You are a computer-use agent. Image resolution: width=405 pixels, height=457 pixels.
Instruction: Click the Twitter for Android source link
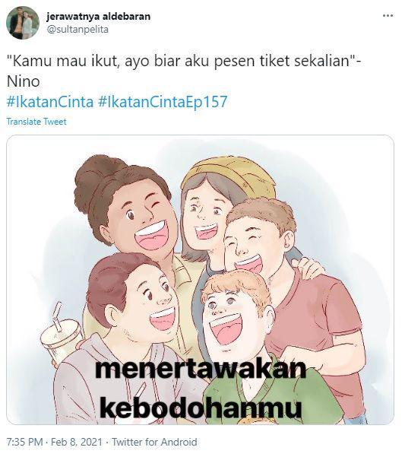[154, 442]
